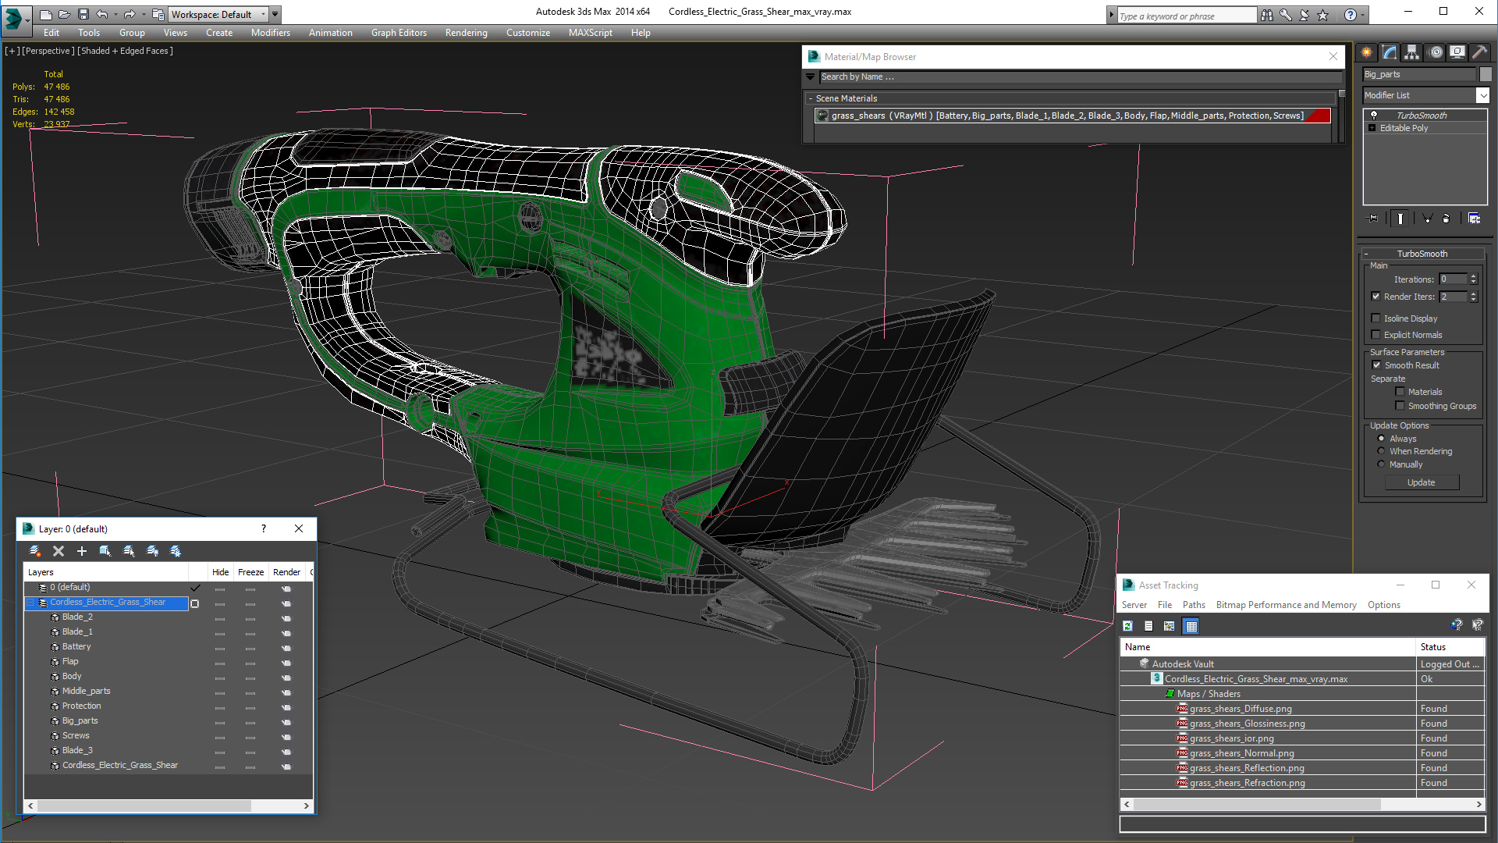Click Configure Modifier Sets icon

(1474, 219)
